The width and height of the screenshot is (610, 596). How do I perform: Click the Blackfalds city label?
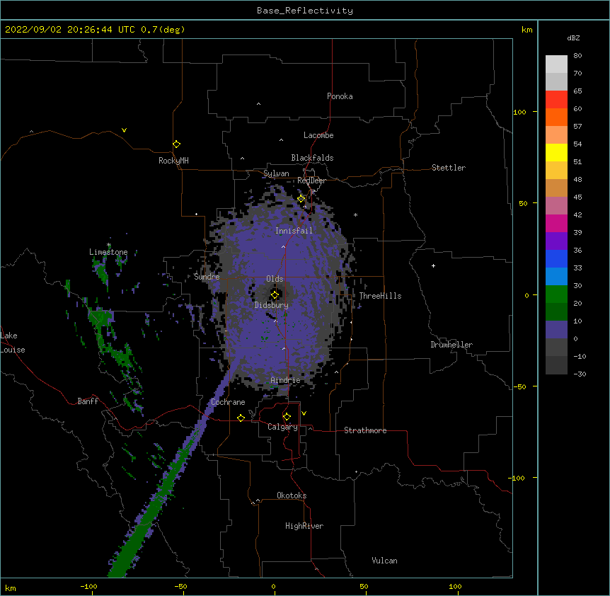click(312, 158)
